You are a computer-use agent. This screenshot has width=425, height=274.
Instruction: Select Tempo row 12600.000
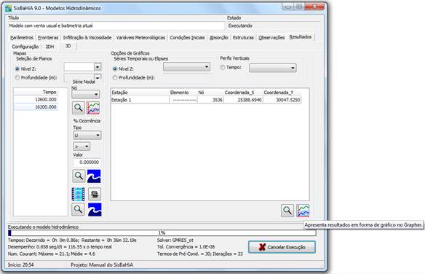point(36,100)
